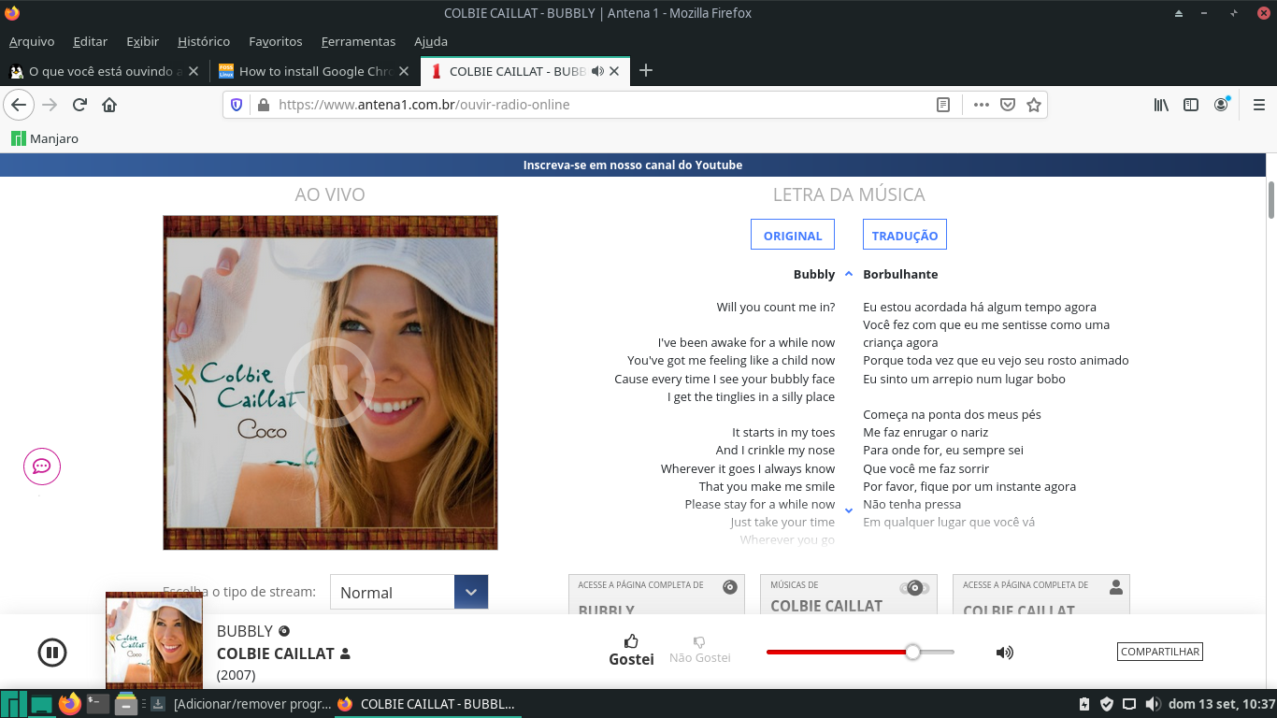The image size is (1277, 718).
Task: Open the terminal from the taskbar
Action: click(x=98, y=704)
